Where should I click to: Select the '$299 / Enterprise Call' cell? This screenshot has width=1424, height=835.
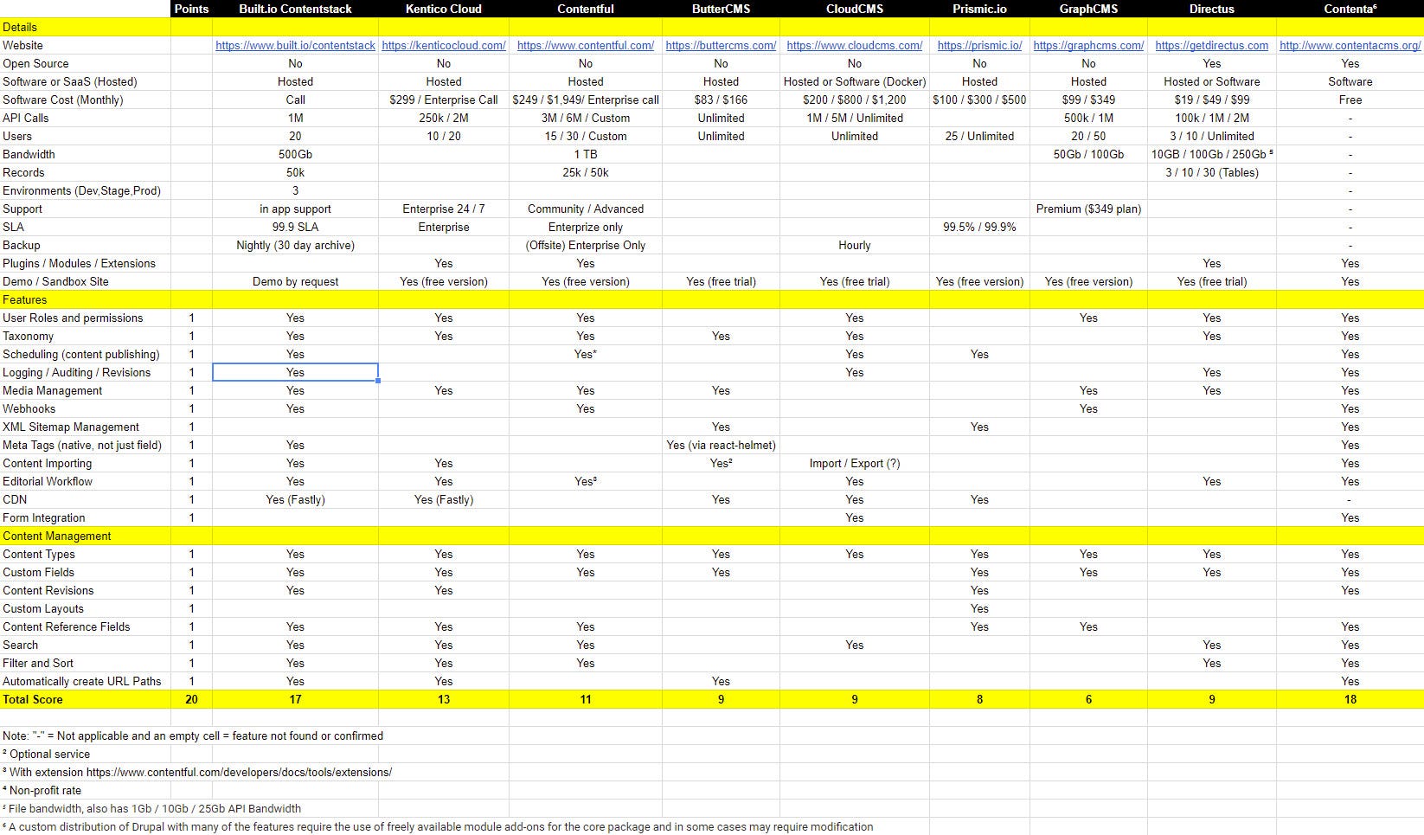[444, 100]
